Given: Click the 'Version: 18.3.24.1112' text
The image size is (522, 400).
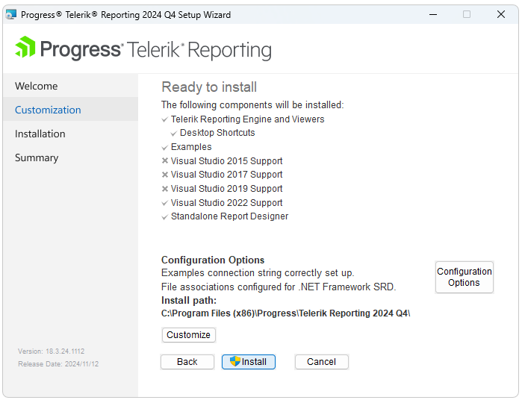Looking at the screenshot, I should click(x=51, y=351).
